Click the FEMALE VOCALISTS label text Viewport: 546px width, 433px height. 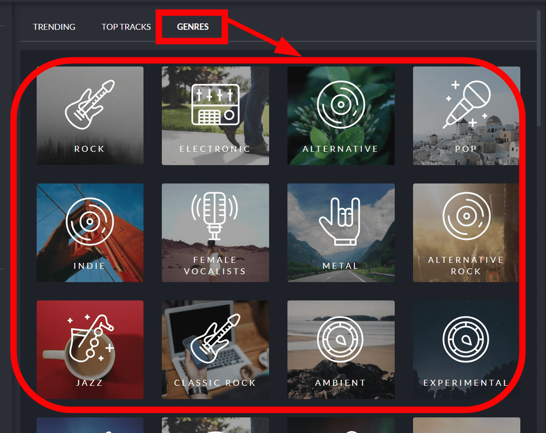pos(215,266)
